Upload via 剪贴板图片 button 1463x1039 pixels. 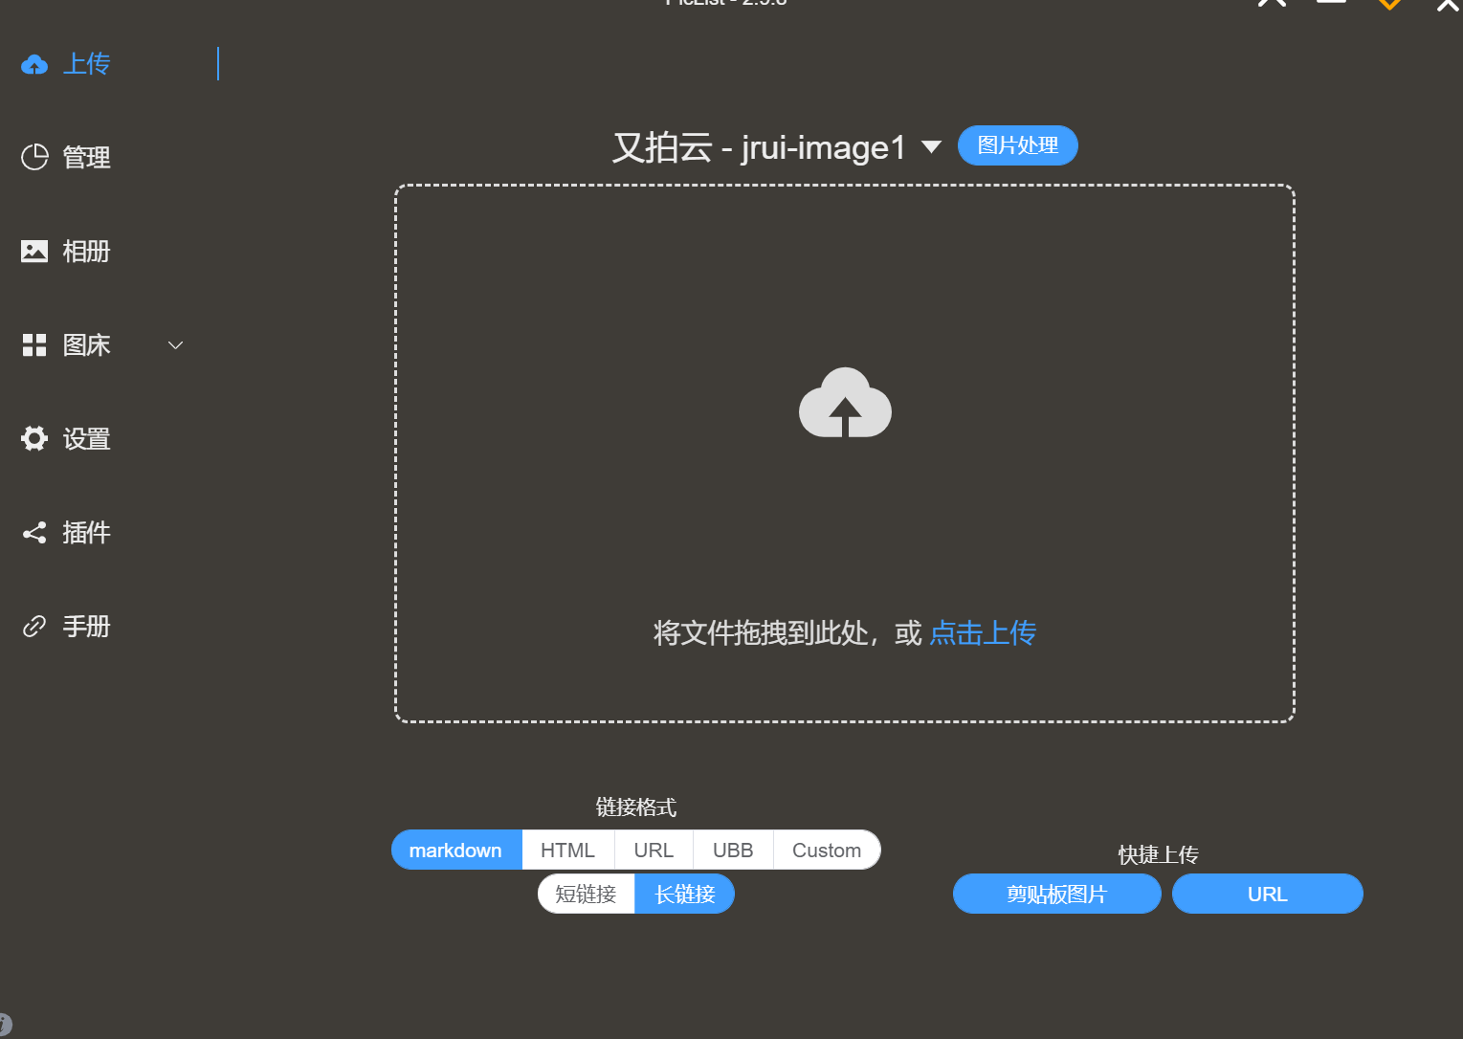tap(1057, 894)
